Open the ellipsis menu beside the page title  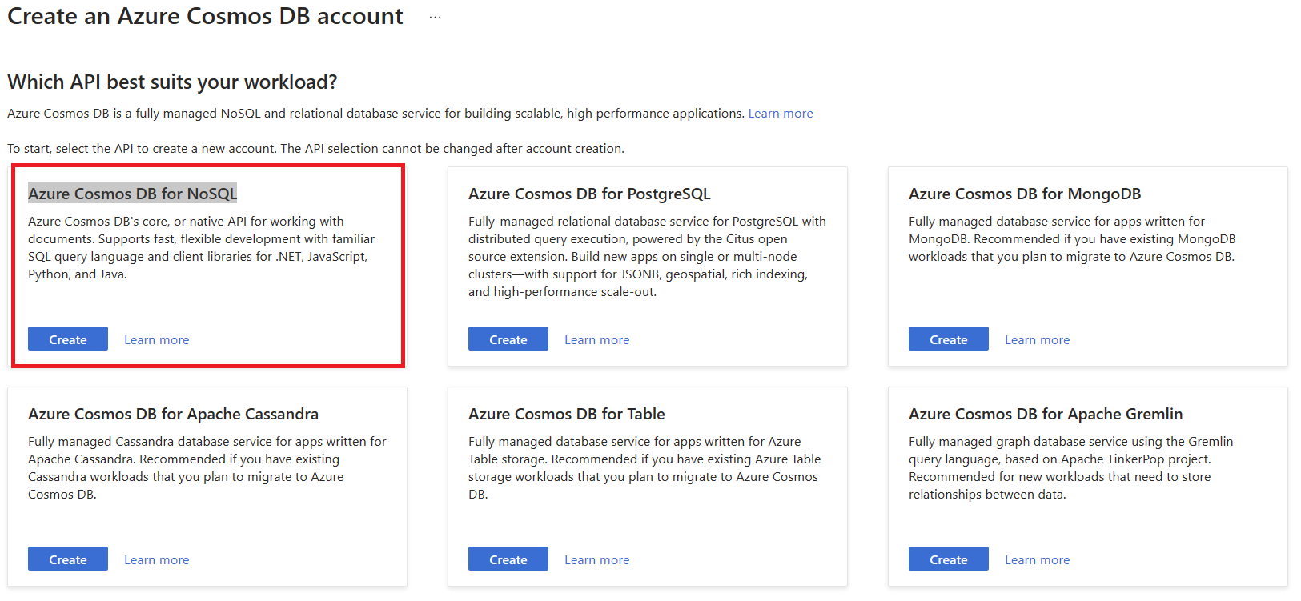click(x=435, y=17)
